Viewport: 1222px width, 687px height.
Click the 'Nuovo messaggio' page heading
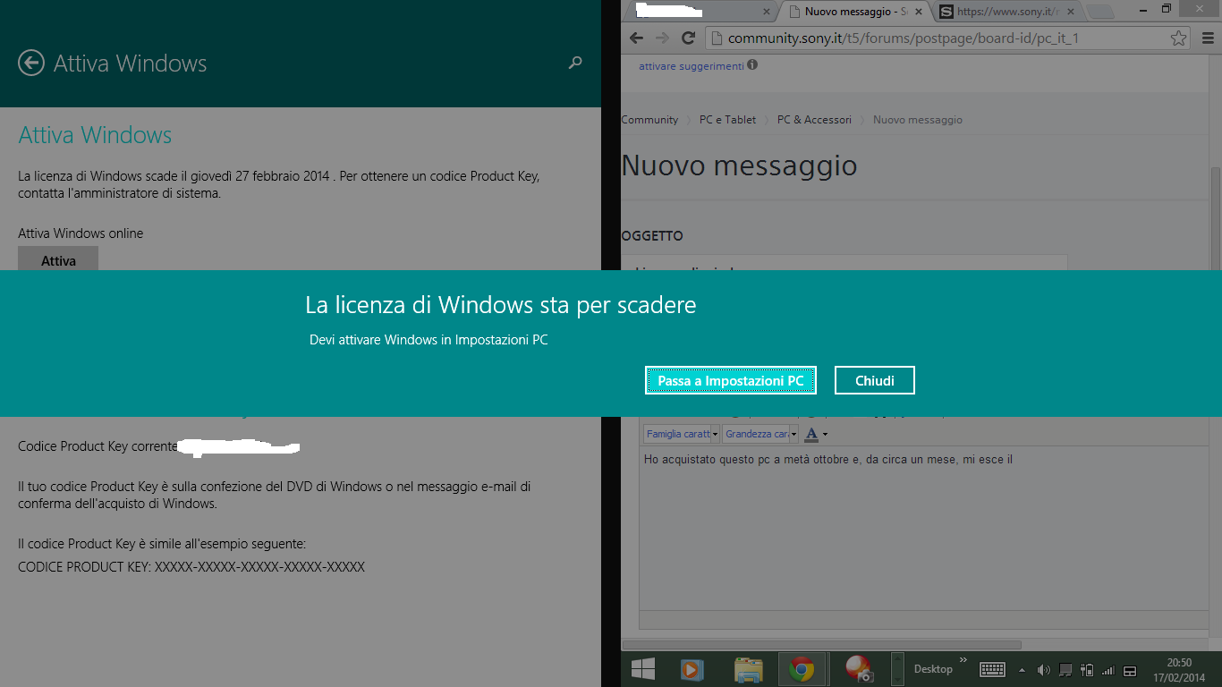tap(739, 165)
